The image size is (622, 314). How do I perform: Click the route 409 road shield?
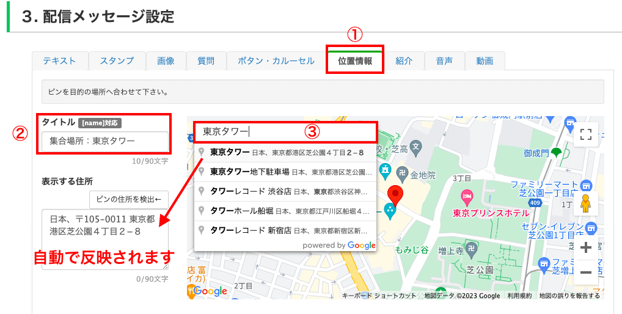pyautogui.click(x=535, y=203)
